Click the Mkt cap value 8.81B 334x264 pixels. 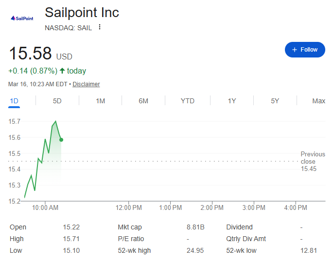coord(195,227)
